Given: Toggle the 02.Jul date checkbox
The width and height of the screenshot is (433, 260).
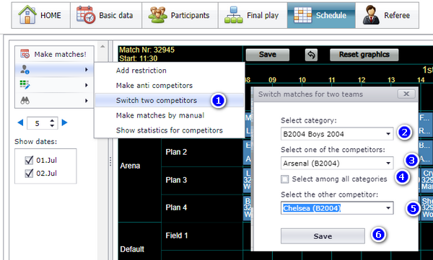Looking at the screenshot, I should click(29, 173).
